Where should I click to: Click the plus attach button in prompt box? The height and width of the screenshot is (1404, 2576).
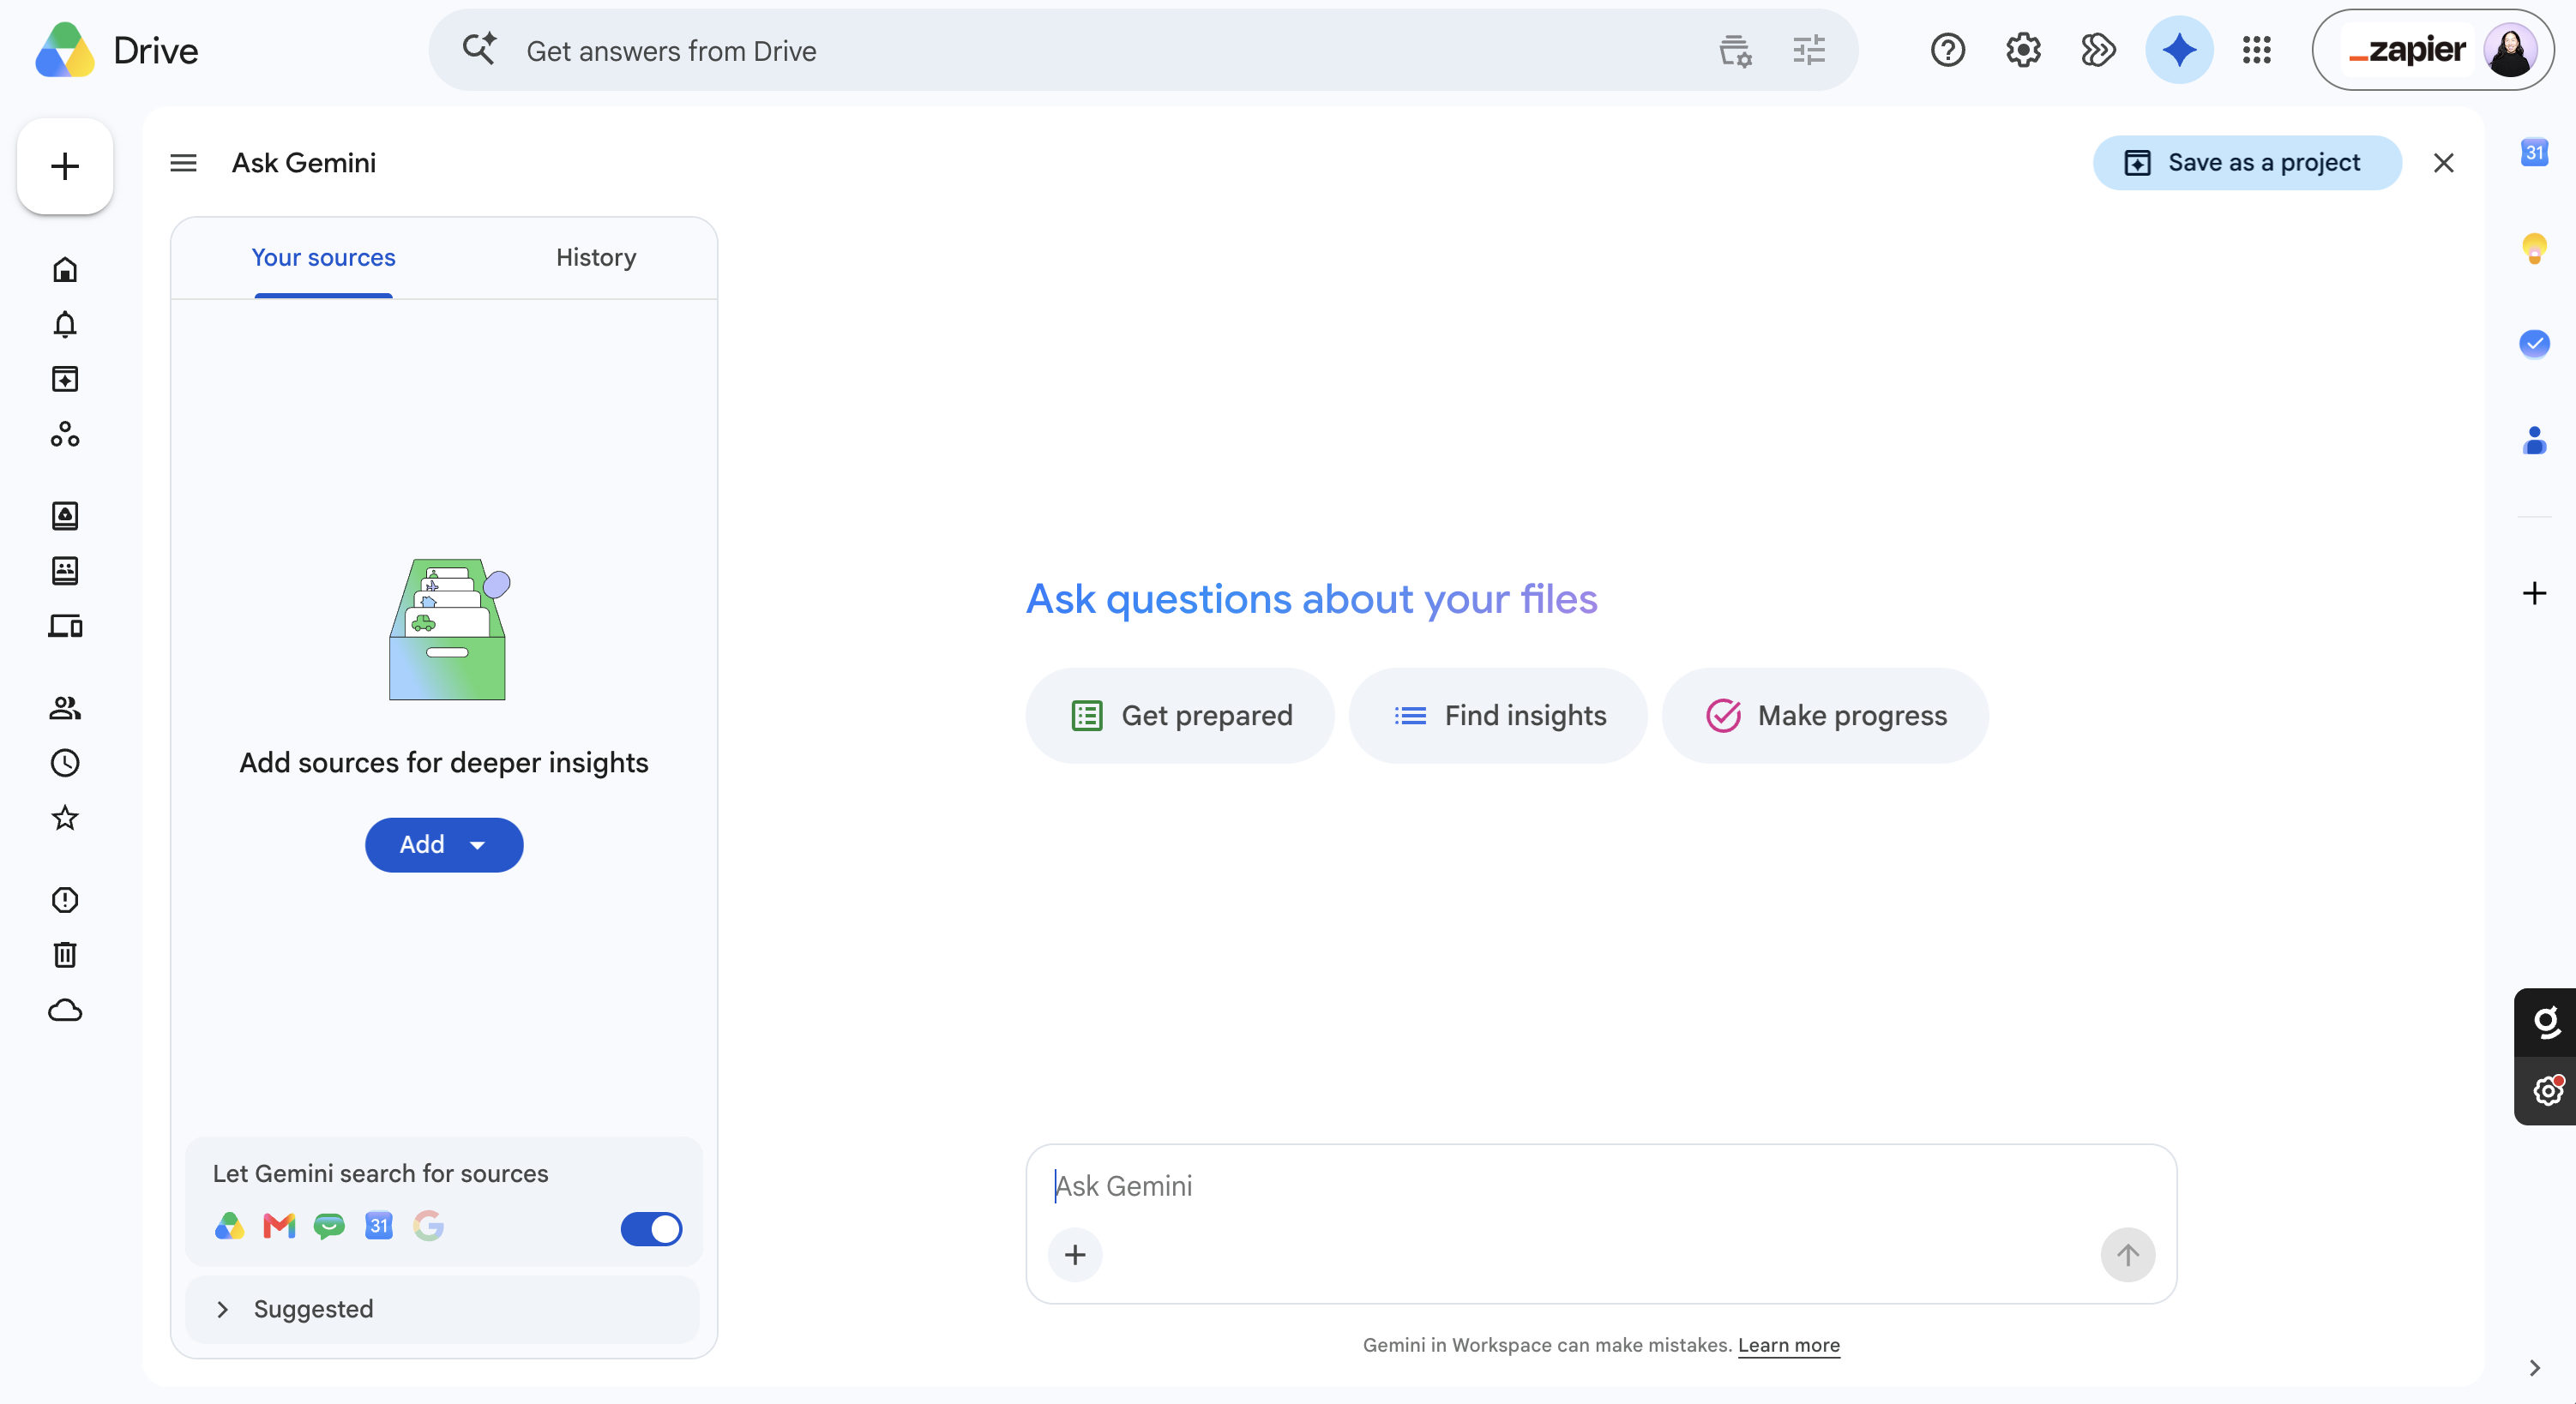click(x=1075, y=1255)
